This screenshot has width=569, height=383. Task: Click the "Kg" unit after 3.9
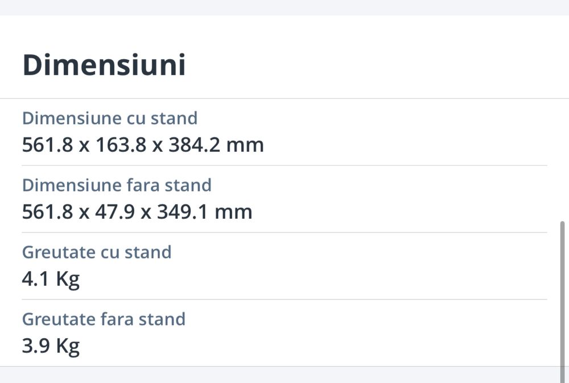click(x=67, y=346)
